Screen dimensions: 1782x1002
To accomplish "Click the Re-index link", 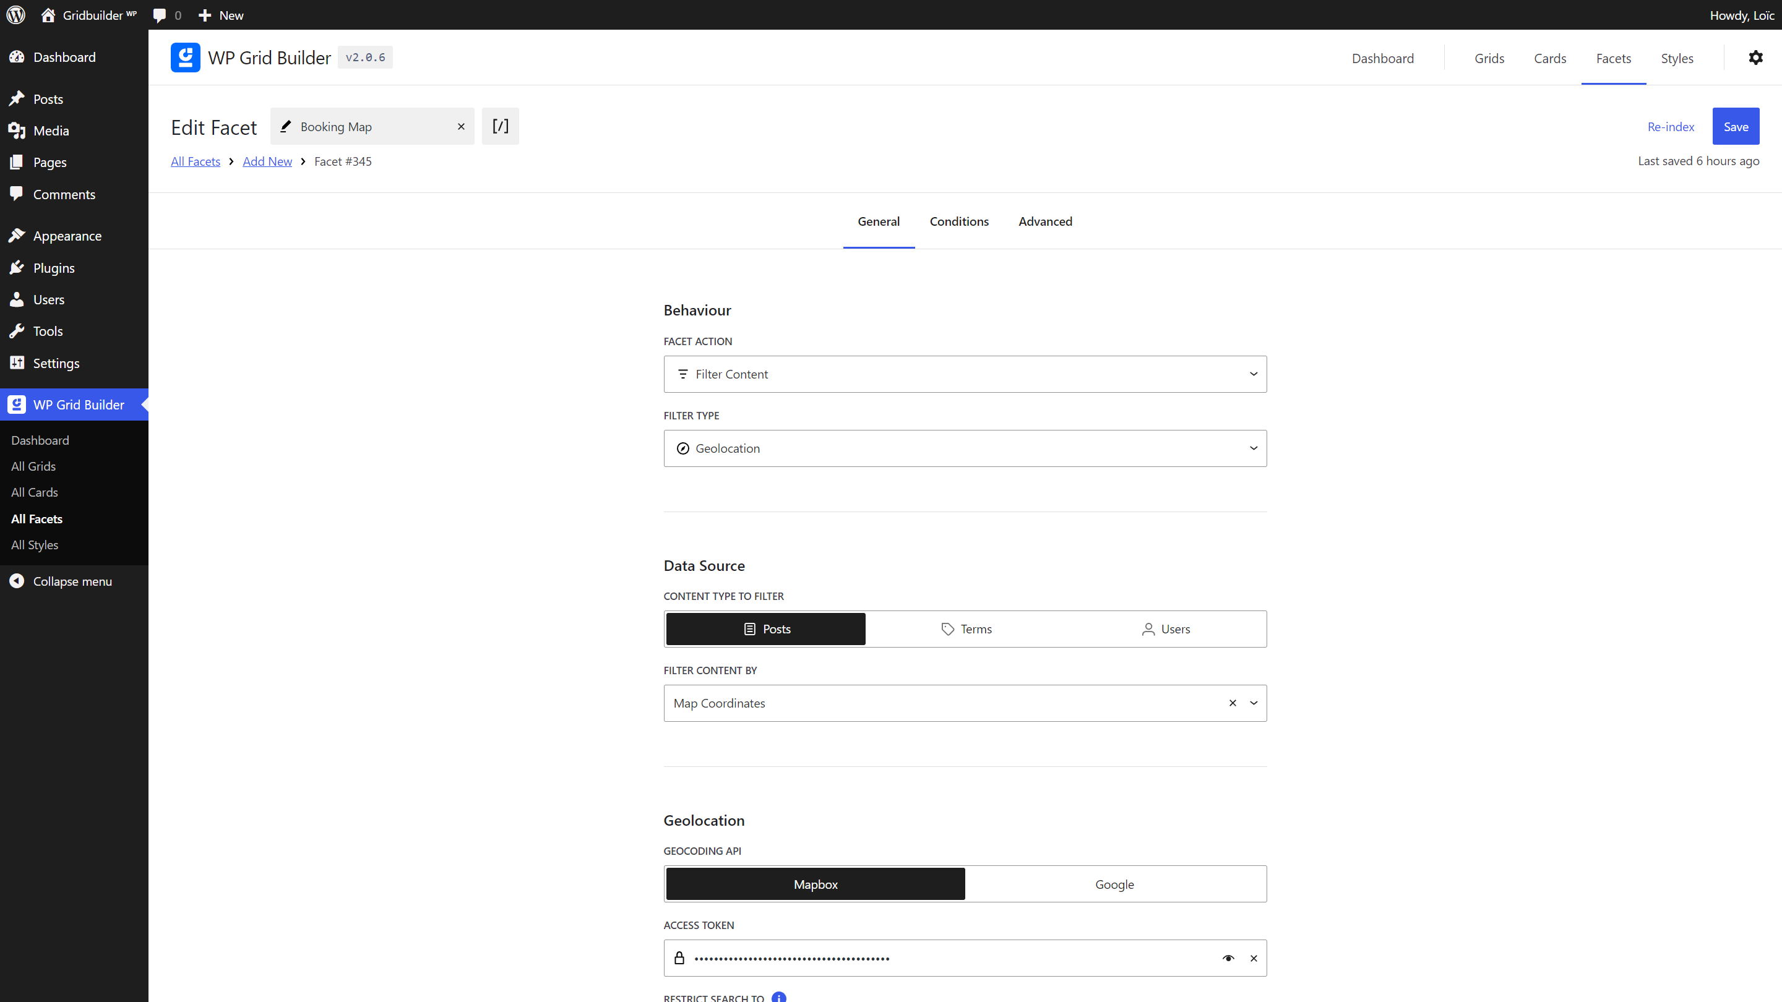I will click(x=1671, y=126).
